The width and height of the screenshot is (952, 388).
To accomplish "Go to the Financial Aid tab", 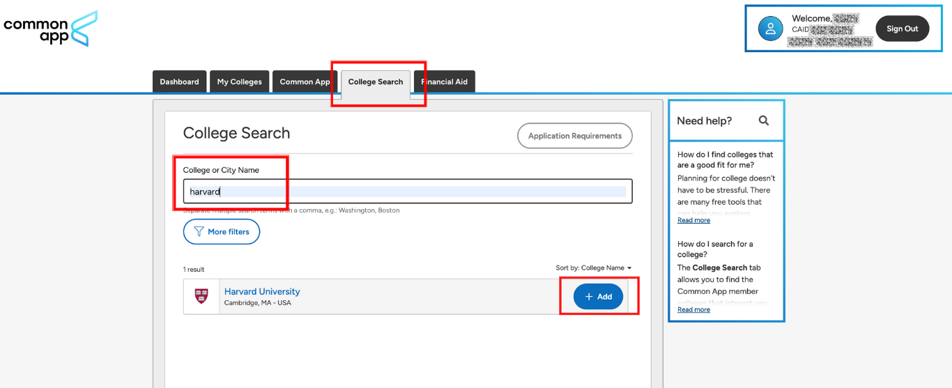I will 445,82.
